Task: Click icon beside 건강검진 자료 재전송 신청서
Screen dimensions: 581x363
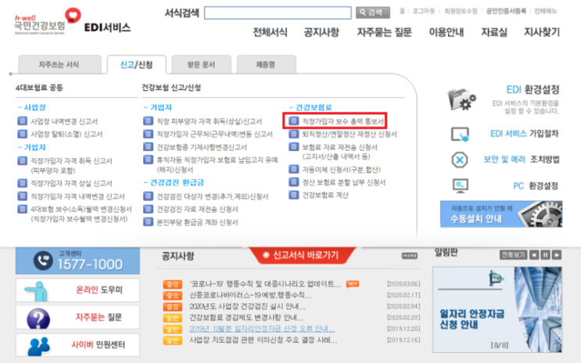Action: tap(149, 209)
